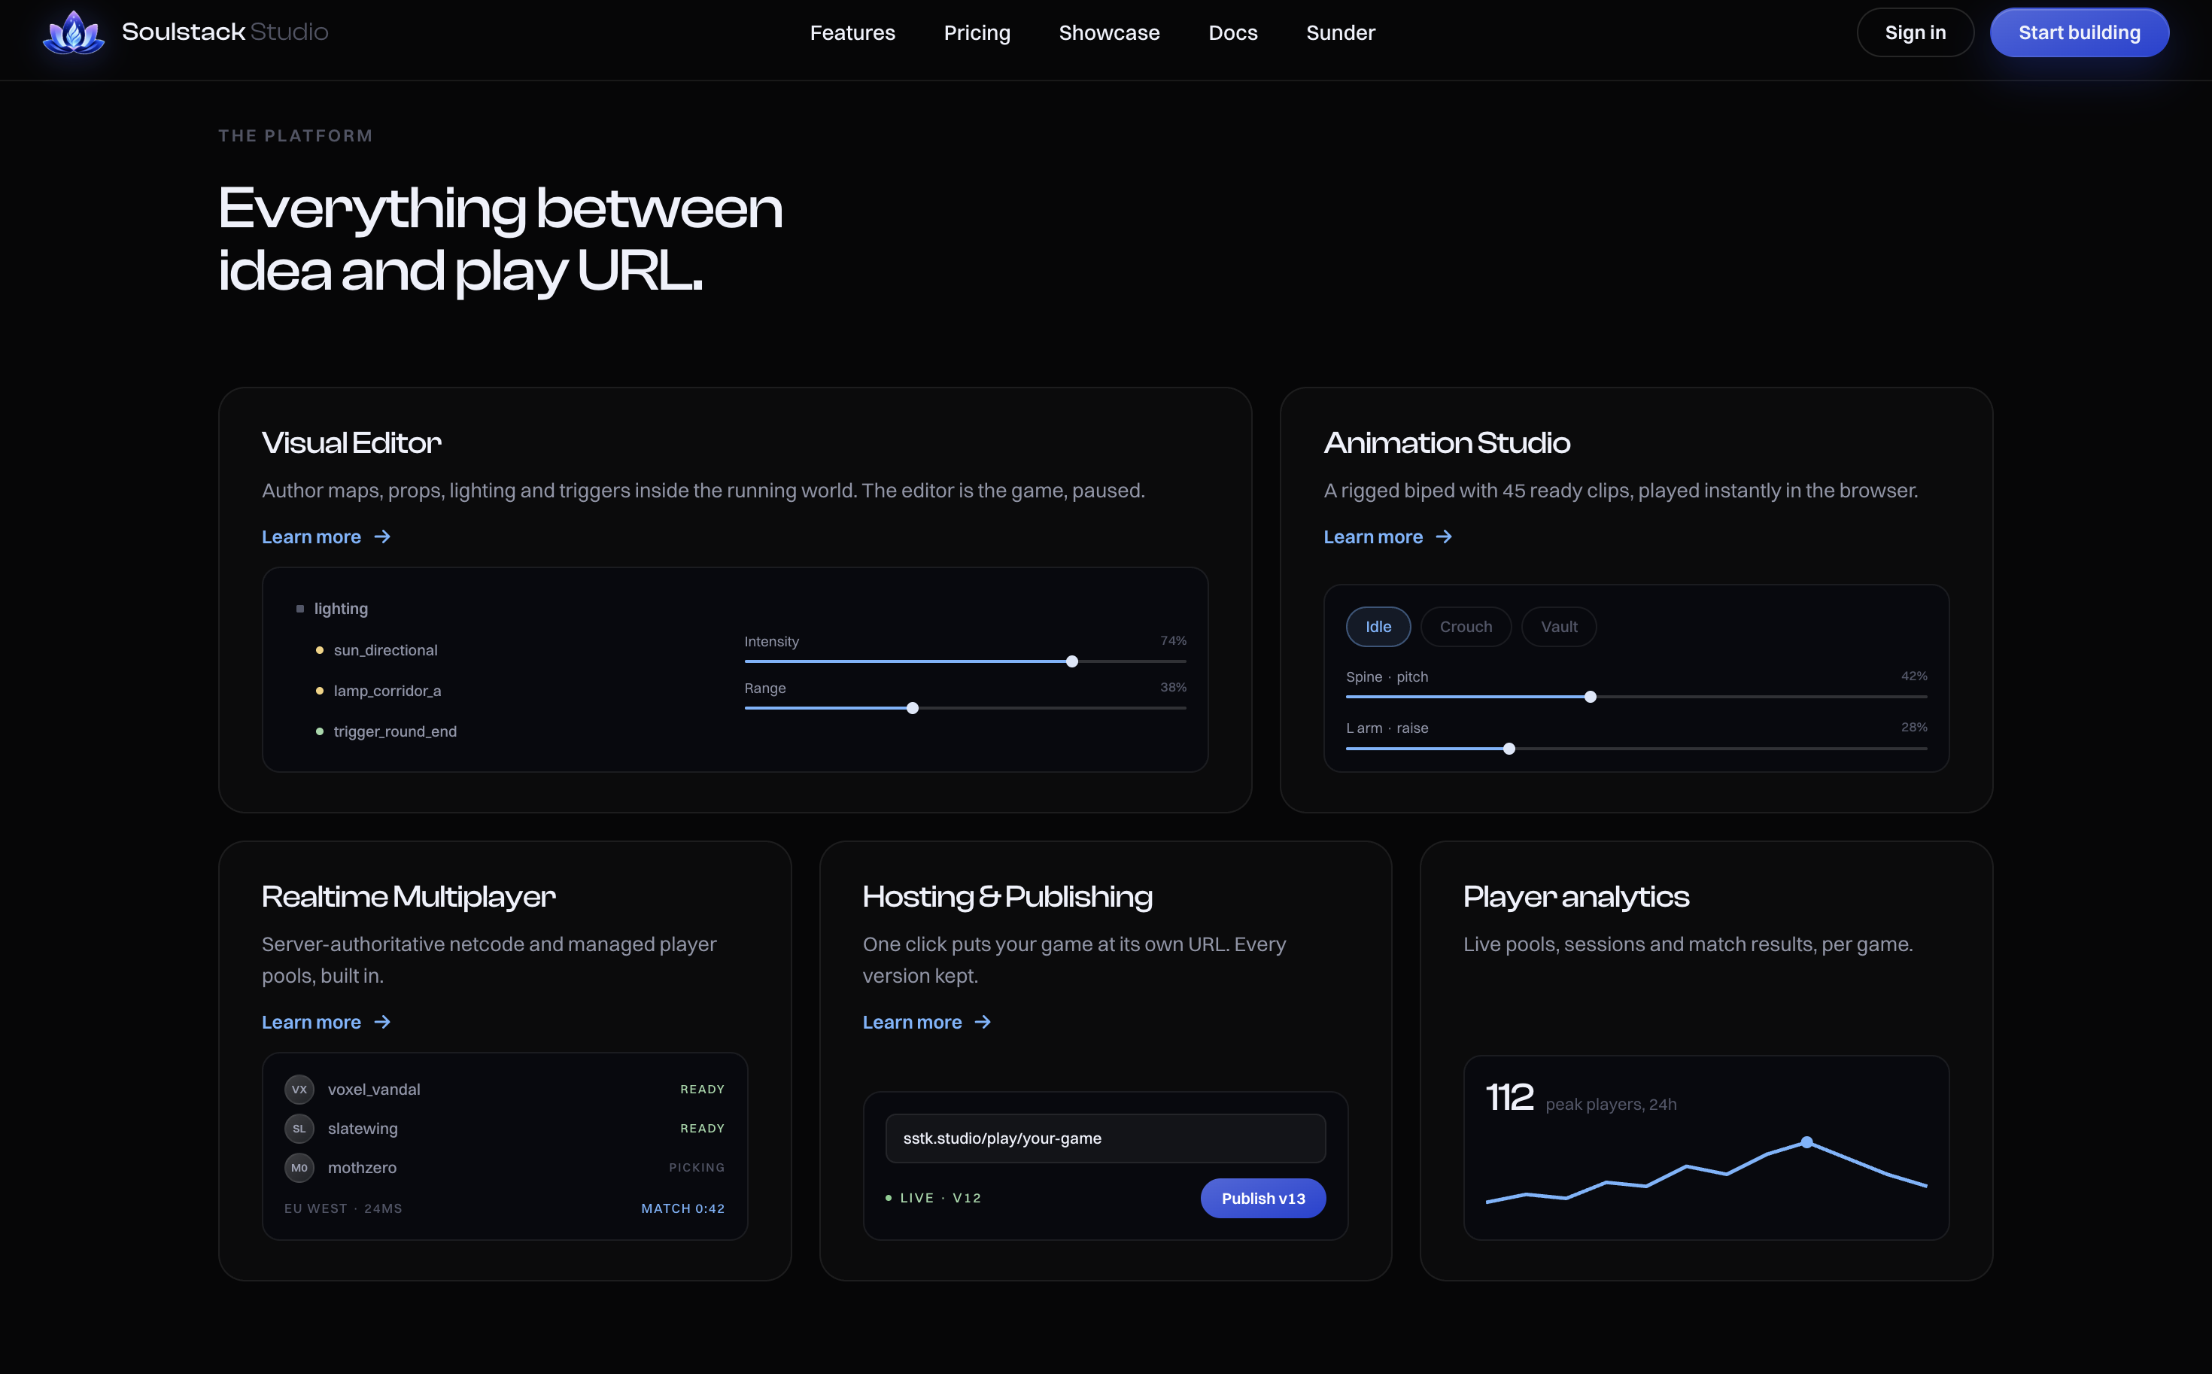Click the L arm raise 28% value
This screenshot has height=1374, width=2212.
(x=1914, y=727)
